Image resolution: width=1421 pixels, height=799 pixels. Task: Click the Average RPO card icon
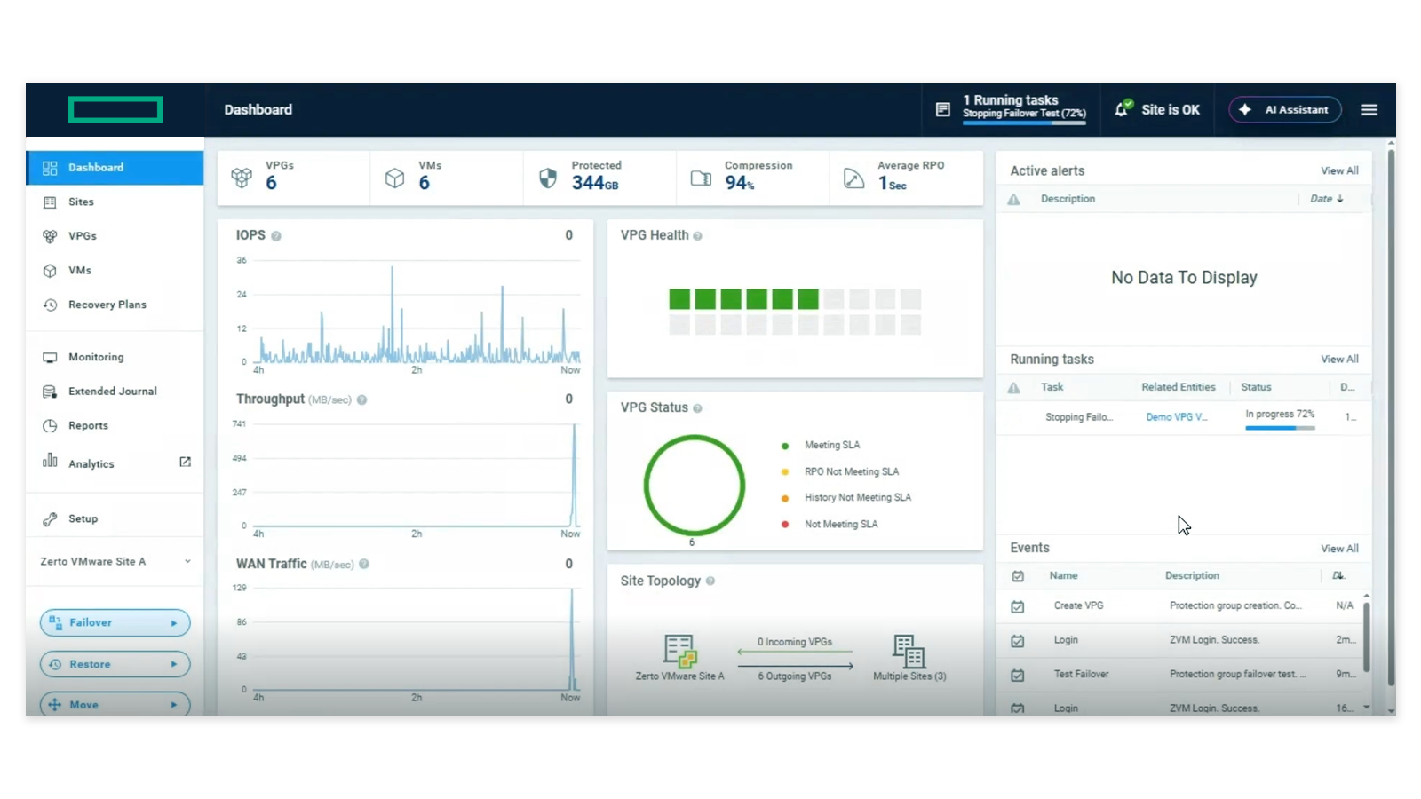(x=853, y=178)
